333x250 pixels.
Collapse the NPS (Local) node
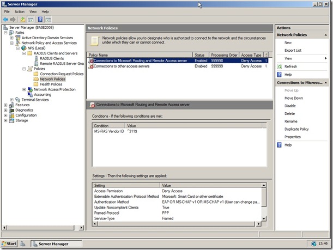[18, 48]
